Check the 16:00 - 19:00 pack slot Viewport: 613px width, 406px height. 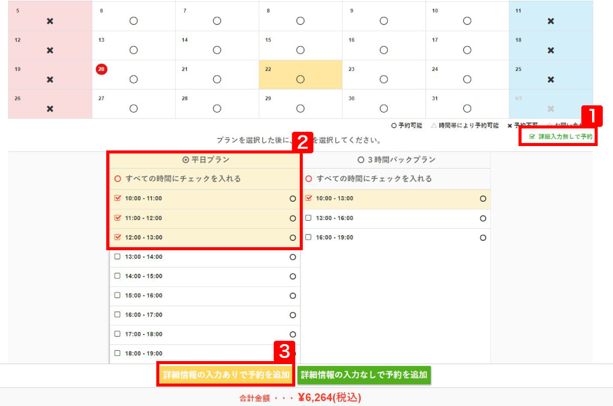[308, 237]
